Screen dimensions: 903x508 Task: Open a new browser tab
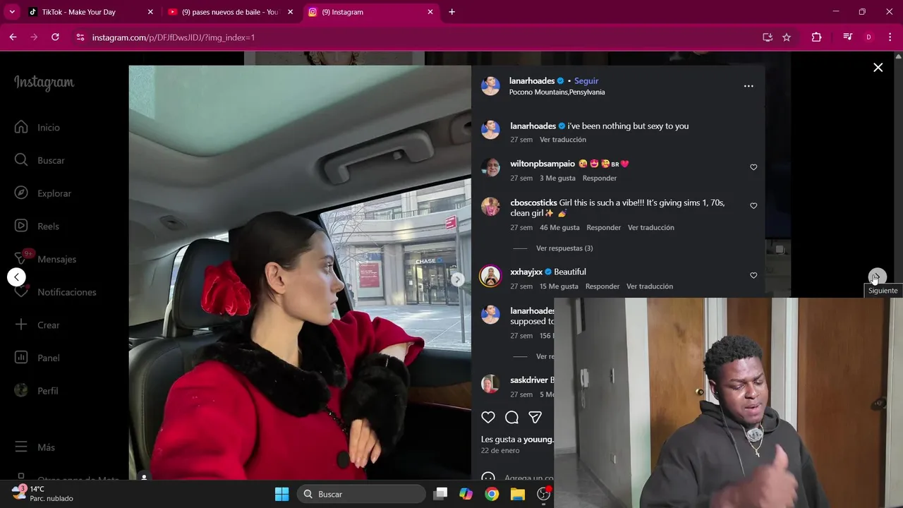[451, 12]
